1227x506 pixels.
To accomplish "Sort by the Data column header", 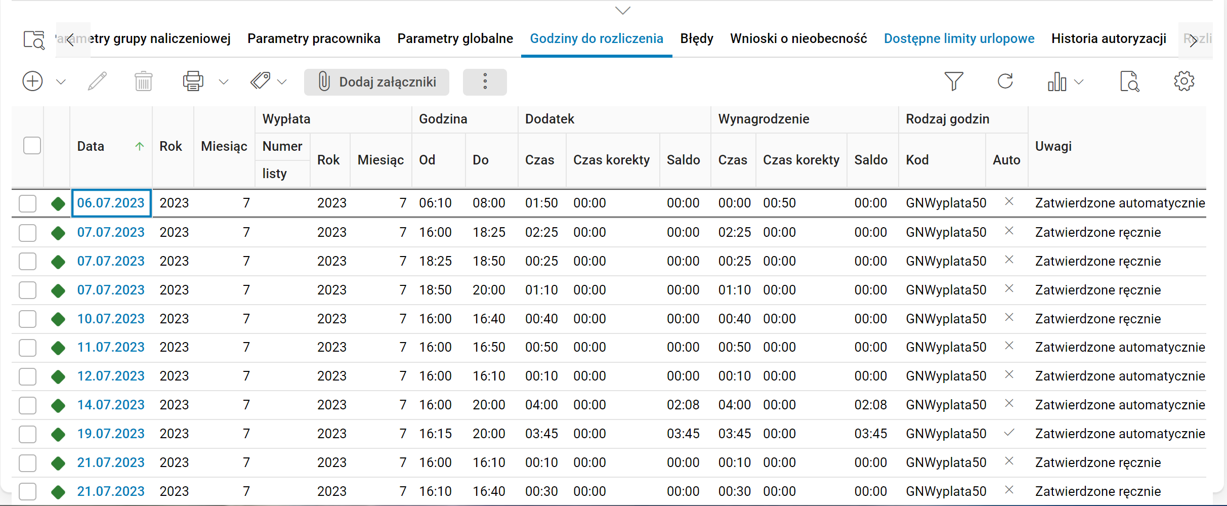I will pos(91,146).
